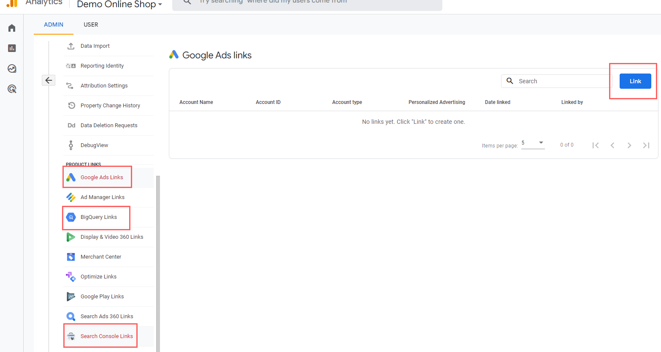The image size is (661, 352).
Task: Click the Ad Manager Links icon
Action: (x=71, y=197)
